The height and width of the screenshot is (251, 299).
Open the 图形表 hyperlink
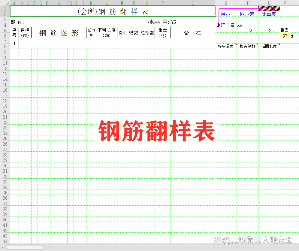pos(247,14)
